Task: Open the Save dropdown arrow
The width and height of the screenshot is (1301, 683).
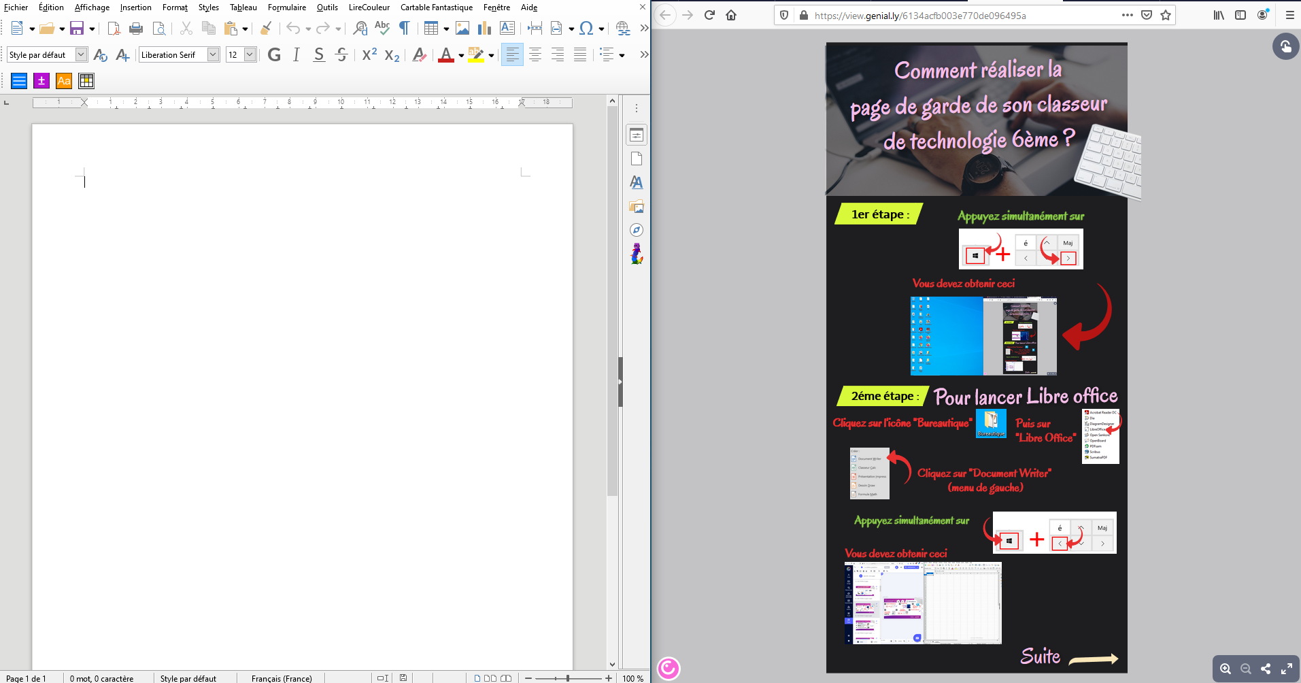Action: pyautogui.click(x=92, y=29)
